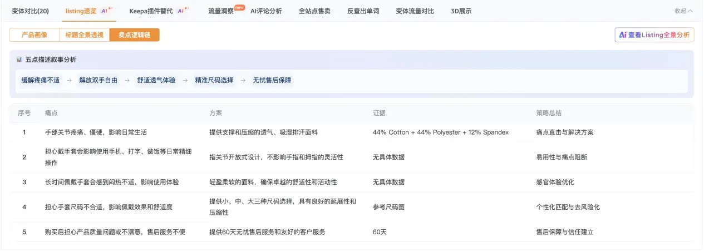Screen dimensions: 704x251
Task: Click the 舒适透气体验 chain step
Action: tap(156, 80)
